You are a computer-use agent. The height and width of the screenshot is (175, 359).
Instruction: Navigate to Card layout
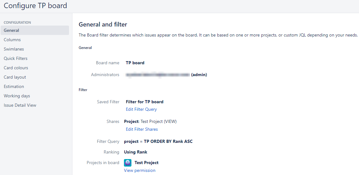point(15,77)
